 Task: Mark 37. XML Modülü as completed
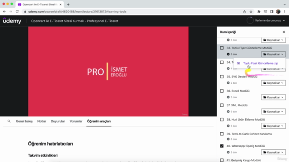tap(222, 105)
